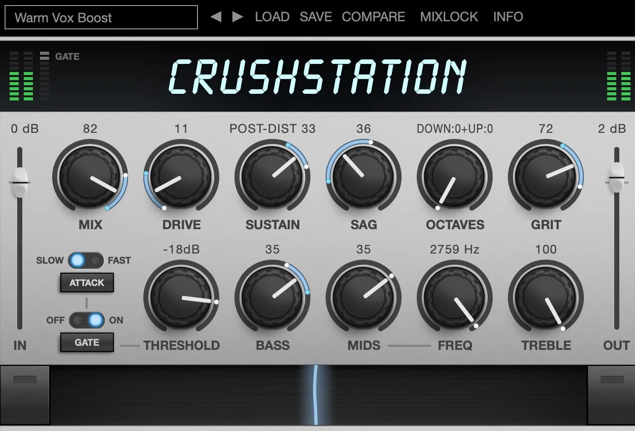Screen dimensions: 635x431
Task: Click the COMPARE button
Action: pos(373,17)
